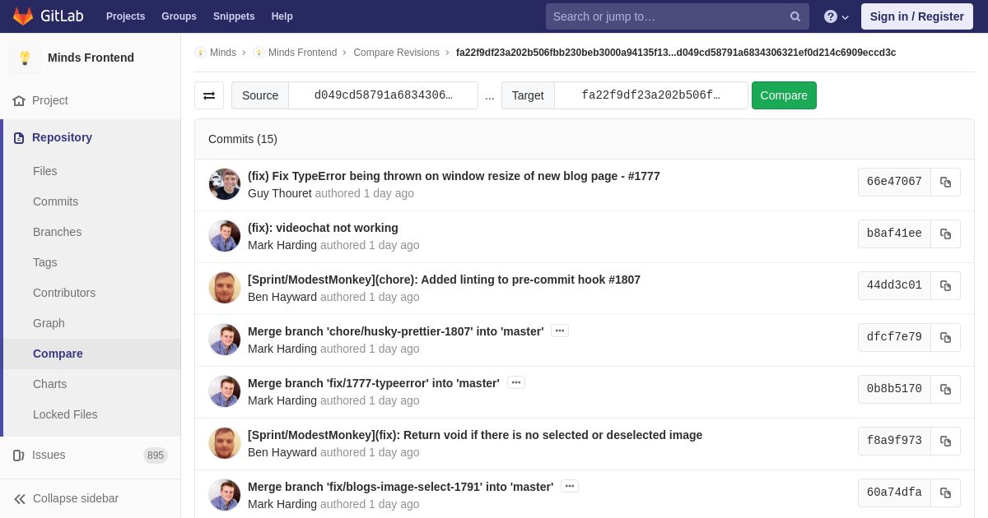Open Snippets in top navbar

coord(234,16)
